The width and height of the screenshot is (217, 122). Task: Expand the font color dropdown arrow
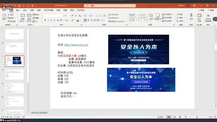click(x=80, y=20)
